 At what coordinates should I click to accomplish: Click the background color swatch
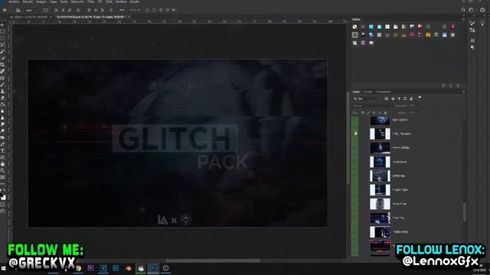tap(3, 198)
